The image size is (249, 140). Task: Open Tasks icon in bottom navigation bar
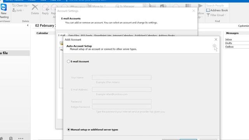11,138
